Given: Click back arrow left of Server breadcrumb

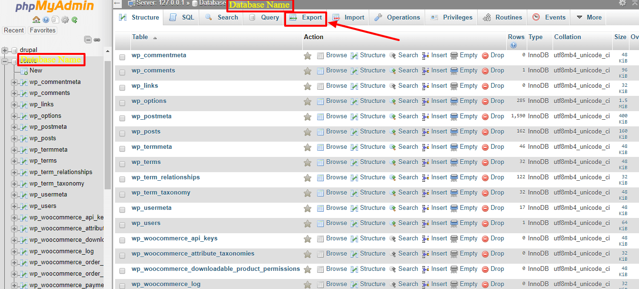Looking at the screenshot, I should pos(117,3).
